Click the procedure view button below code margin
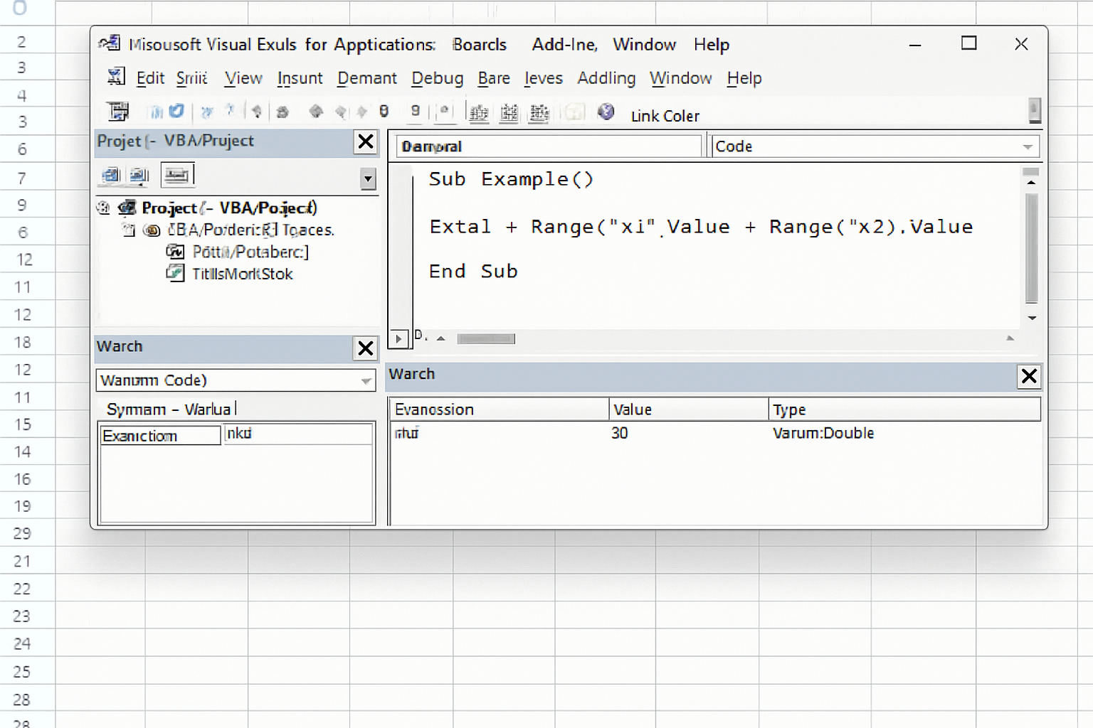 point(398,338)
